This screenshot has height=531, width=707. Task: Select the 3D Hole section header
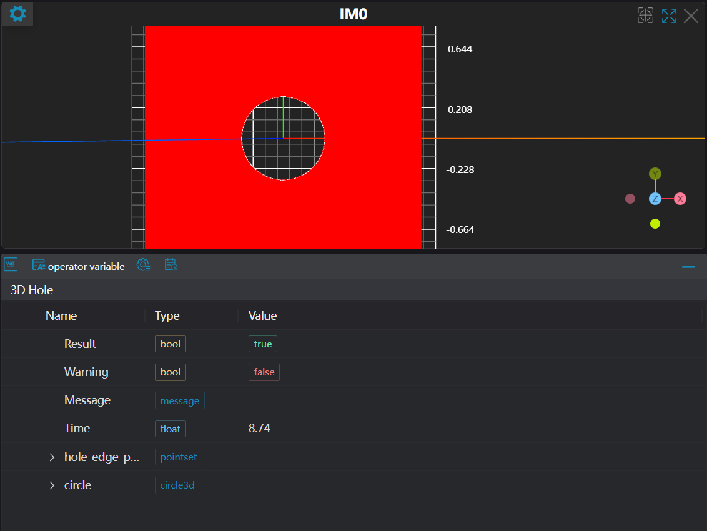[32, 290]
